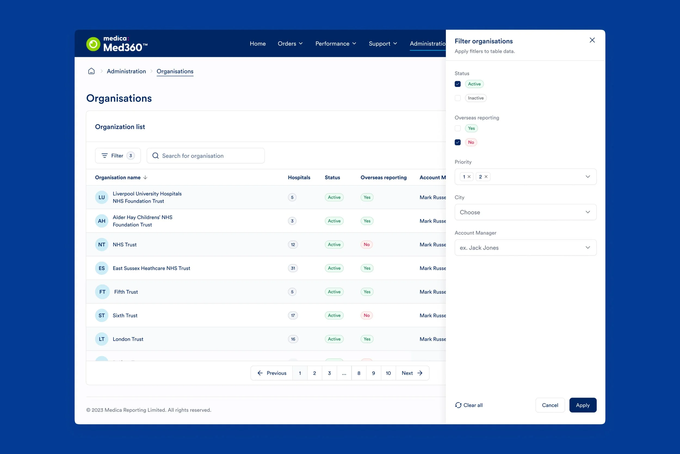Remove priority tag 2 via its x
Viewport: 680px width, 454px height.
coord(486,177)
